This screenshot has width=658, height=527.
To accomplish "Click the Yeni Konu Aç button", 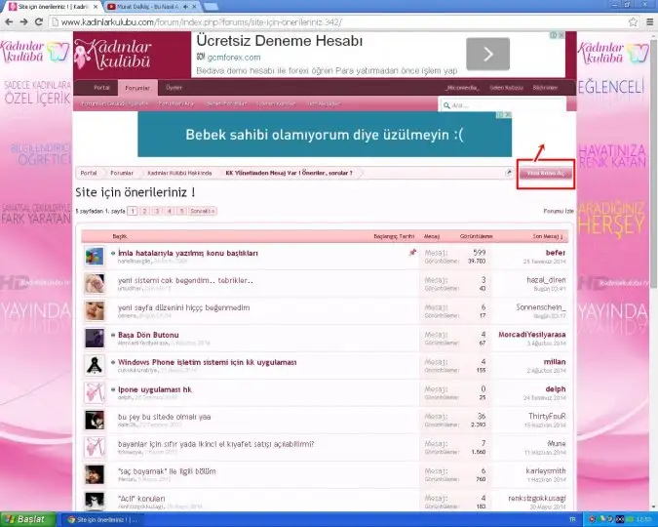I will click(x=545, y=172).
